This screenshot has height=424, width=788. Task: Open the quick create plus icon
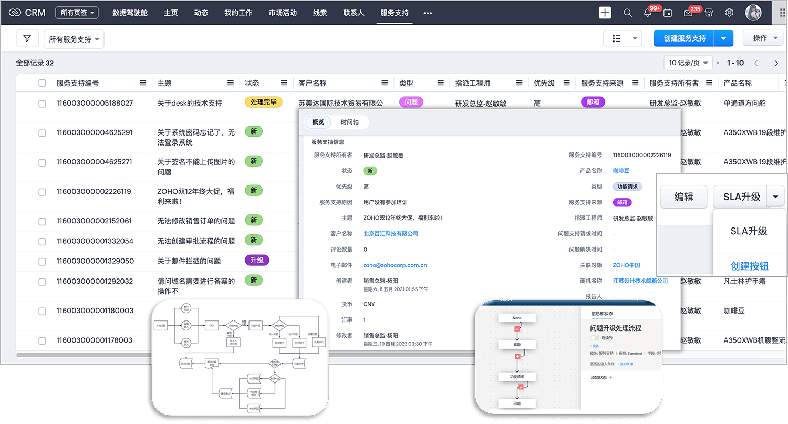[x=605, y=13]
